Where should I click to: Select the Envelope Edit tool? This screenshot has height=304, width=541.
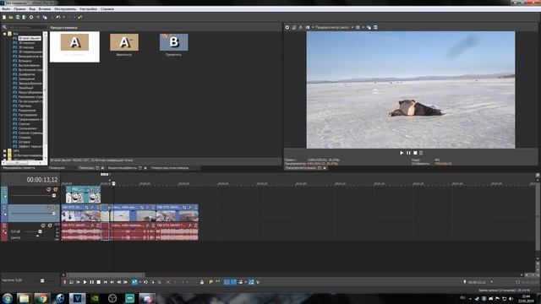[145, 282]
